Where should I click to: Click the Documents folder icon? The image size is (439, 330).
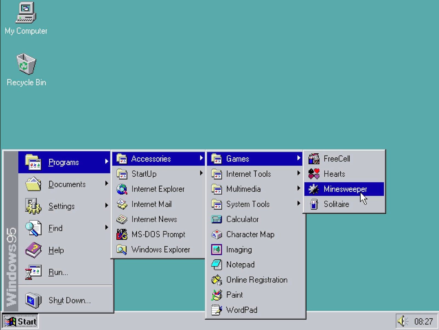[33, 184]
